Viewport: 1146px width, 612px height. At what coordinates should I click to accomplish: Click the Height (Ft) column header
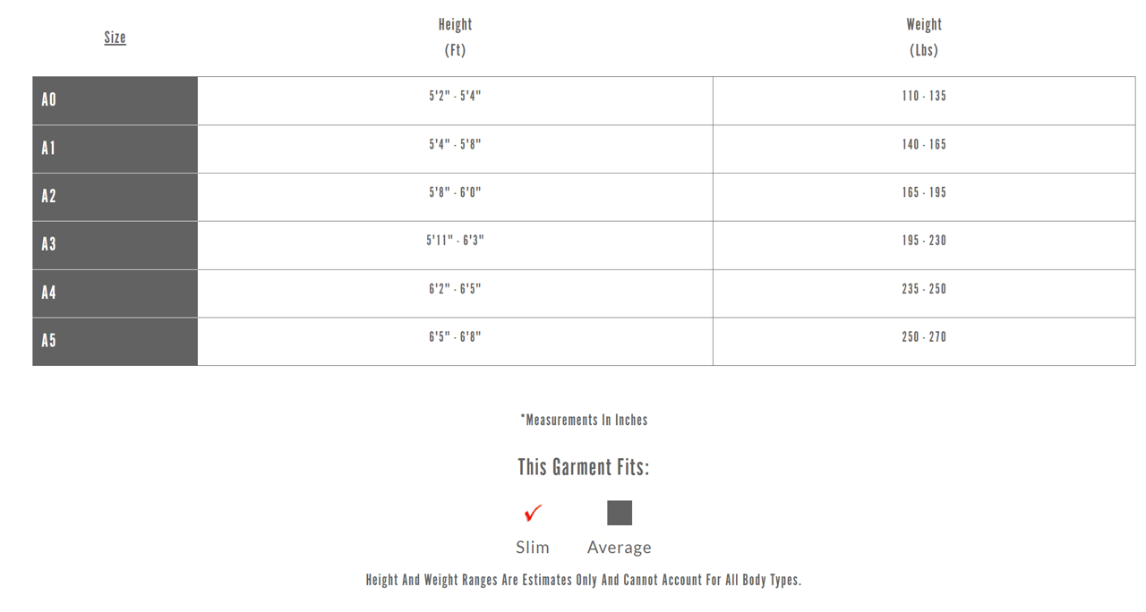(x=455, y=38)
